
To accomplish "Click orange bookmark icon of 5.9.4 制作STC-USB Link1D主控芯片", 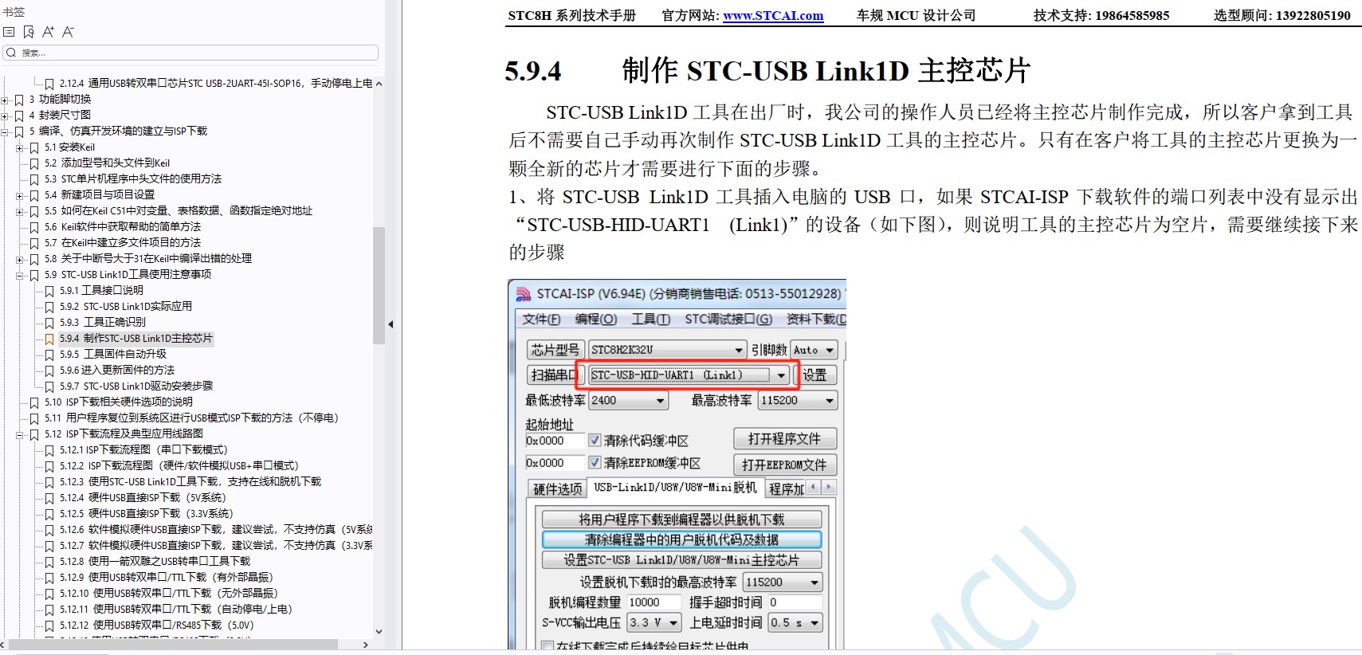I will (49, 339).
